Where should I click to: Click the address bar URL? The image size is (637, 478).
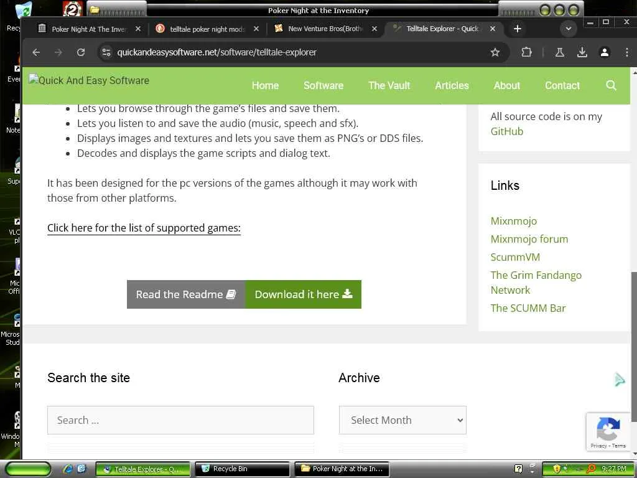[x=216, y=52]
